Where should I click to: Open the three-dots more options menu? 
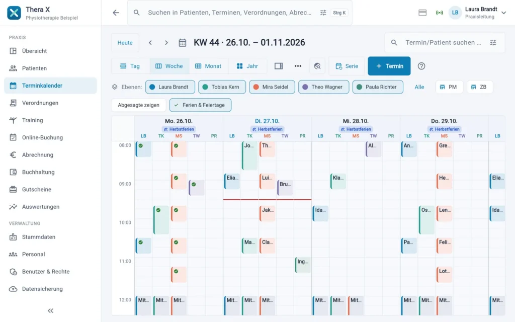pyautogui.click(x=298, y=66)
